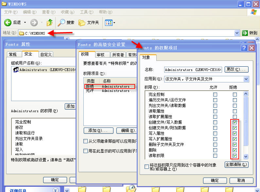Select the 拒绝 Administrators permission entry
This screenshot has height=192, width=260.
pyautogui.click(x=110, y=86)
